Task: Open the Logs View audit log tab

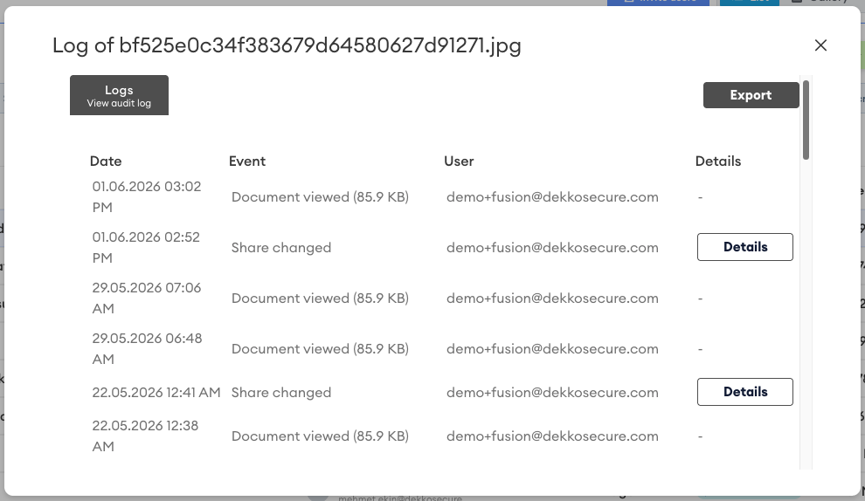Action: point(119,95)
